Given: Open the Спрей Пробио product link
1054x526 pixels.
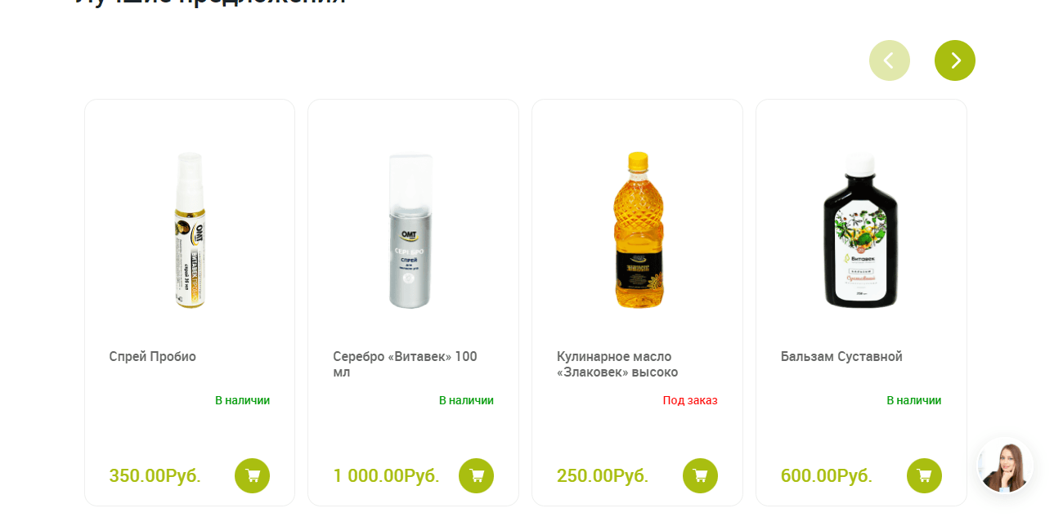Looking at the screenshot, I should [x=153, y=357].
